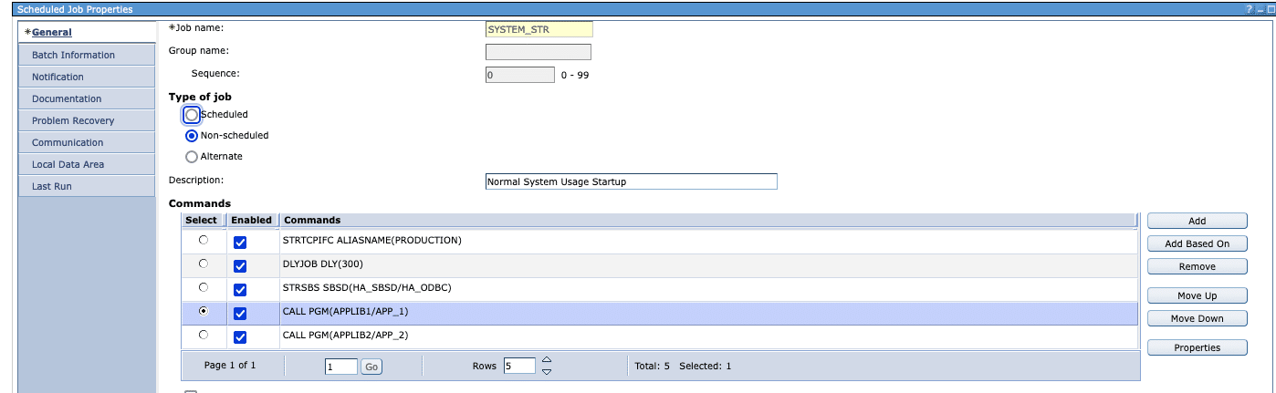This screenshot has width=1276, height=393.
Task: Increase rows with the up arrow
Action: [x=547, y=360]
